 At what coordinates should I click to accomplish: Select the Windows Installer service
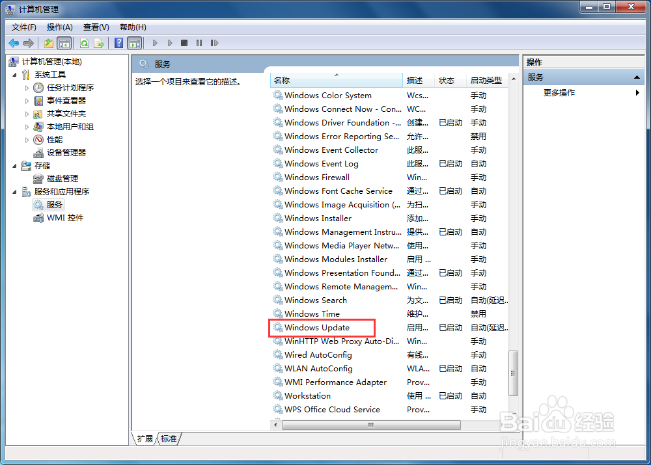click(318, 219)
